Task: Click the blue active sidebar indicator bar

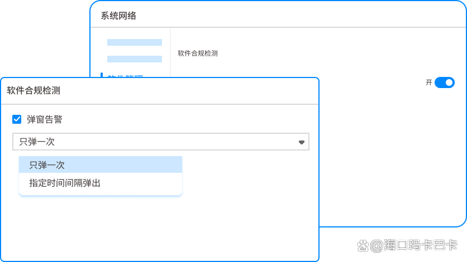Action: pos(102,75)
